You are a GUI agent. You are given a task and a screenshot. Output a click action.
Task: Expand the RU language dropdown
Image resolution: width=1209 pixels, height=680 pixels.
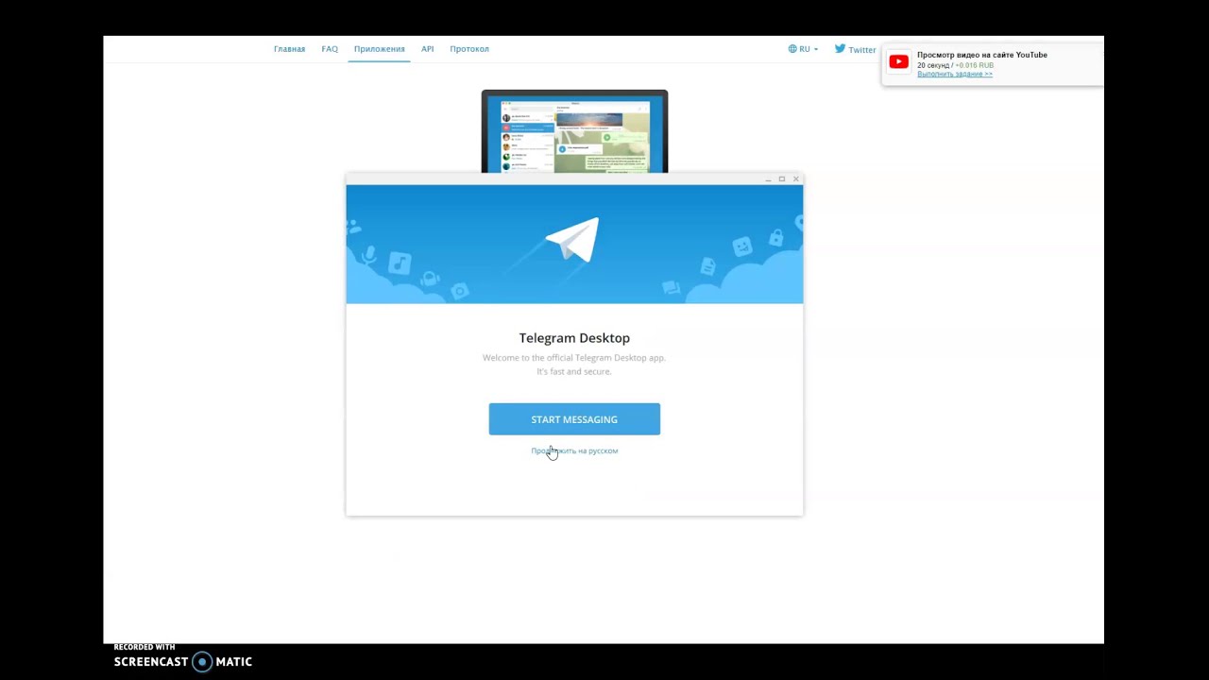tap(804, 49)
